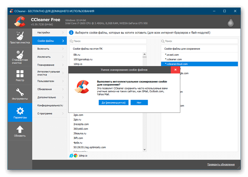Click the cookie list scroll-up arrow
248x177 pixels.
[x=145, y=54]
